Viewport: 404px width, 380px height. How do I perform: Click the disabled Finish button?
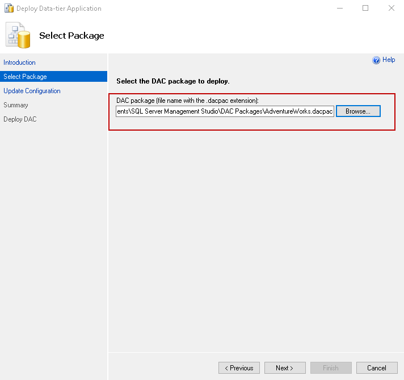(331, 368)
